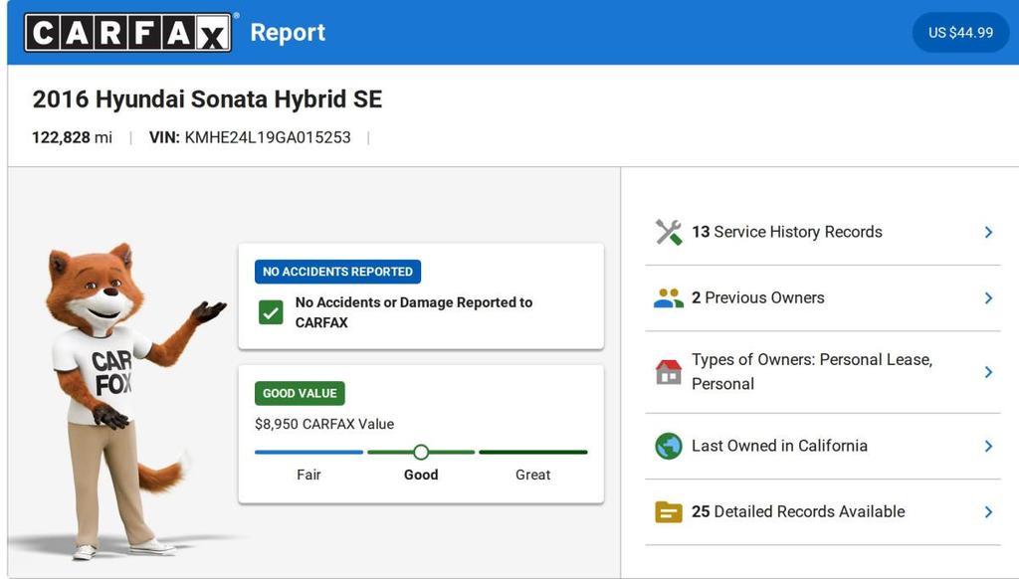Click the CARFAX logo
Viewport: 1019px width, 579px height.
pos(128,33)
